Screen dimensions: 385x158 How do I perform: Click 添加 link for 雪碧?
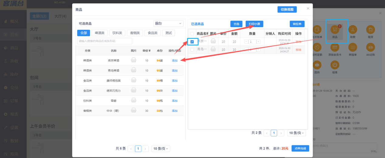click(175, 101)
